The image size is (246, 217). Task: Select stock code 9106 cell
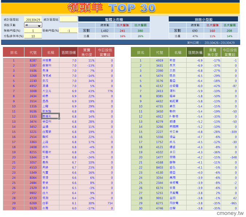tap(33, 111)
